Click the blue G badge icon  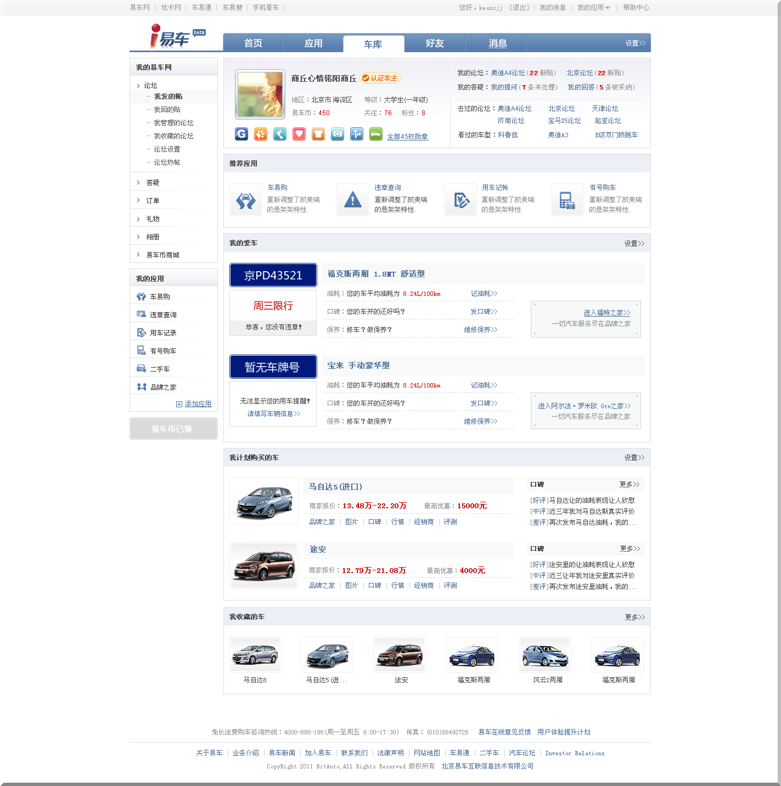[x=241, y=134]
